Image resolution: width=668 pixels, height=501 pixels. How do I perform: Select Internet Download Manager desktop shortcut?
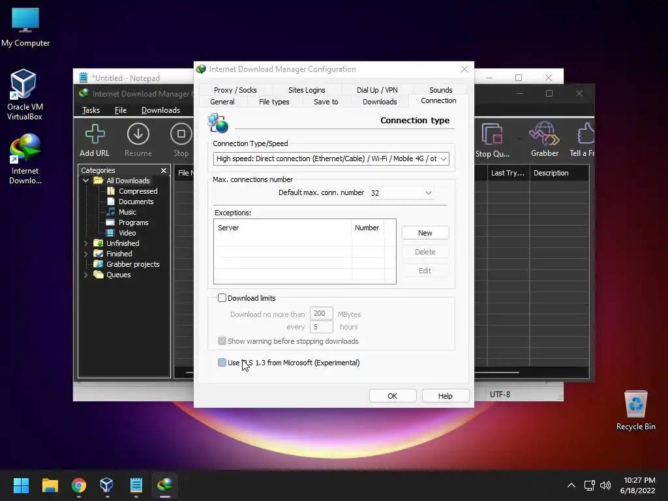point(25,159)
